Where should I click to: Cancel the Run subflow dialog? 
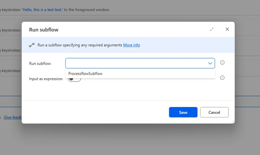(214, 112)
